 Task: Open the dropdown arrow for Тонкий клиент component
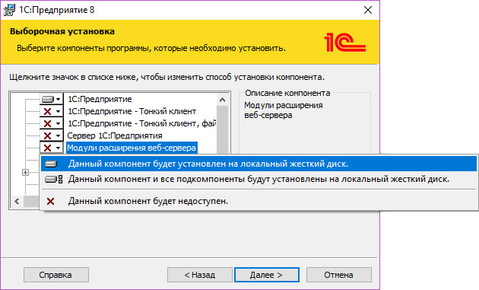tap(58, 111)
